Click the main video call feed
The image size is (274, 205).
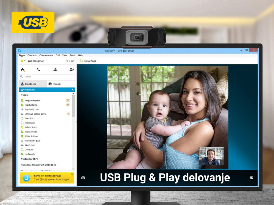[168, 117]
